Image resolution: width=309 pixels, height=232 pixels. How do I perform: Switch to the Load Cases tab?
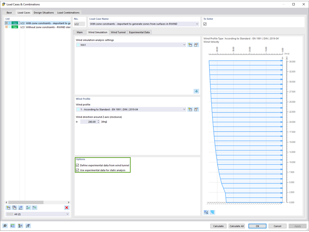[24, 13]
